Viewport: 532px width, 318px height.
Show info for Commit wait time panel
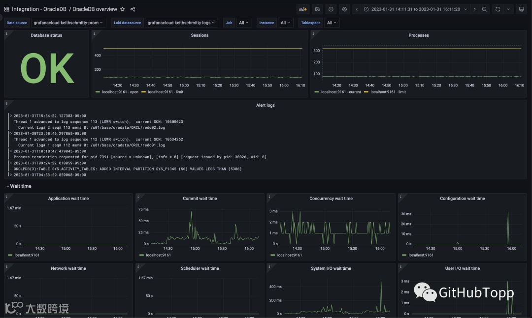138,197
